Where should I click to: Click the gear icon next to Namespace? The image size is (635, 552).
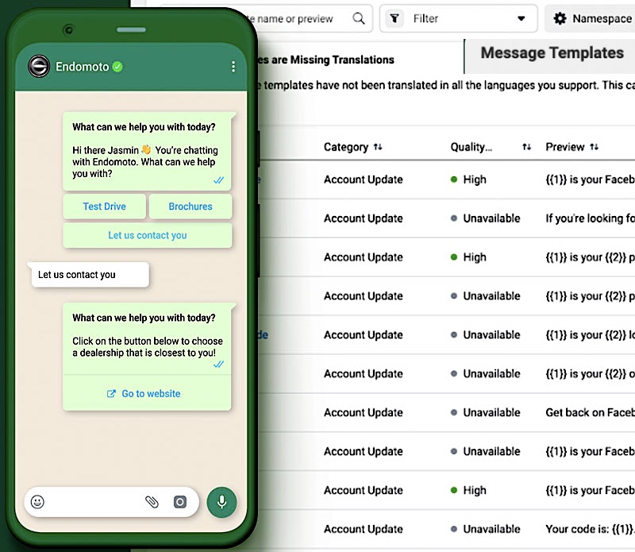[x=560, y=18]
